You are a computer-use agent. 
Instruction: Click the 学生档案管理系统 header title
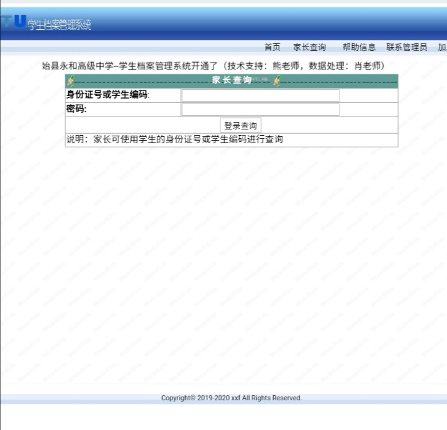[x=60, y=25]
